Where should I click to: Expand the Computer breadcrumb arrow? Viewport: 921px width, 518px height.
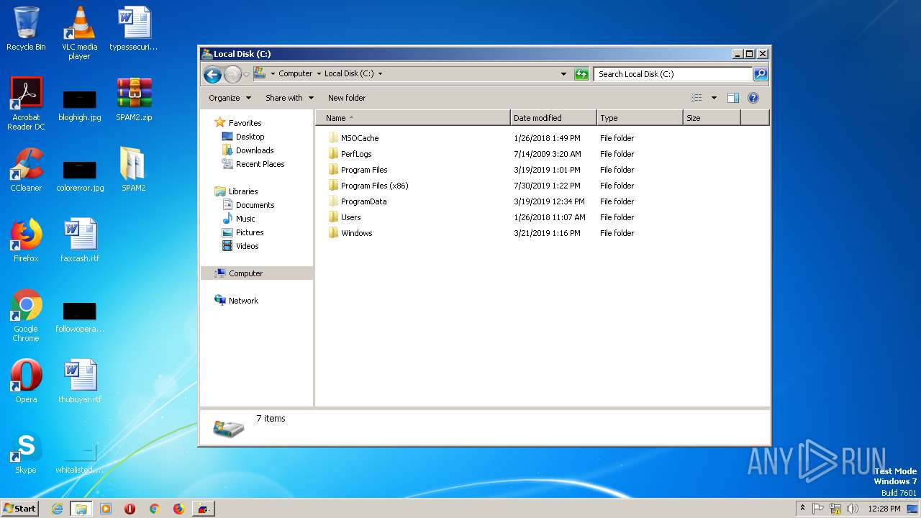(x=319, y=73)
